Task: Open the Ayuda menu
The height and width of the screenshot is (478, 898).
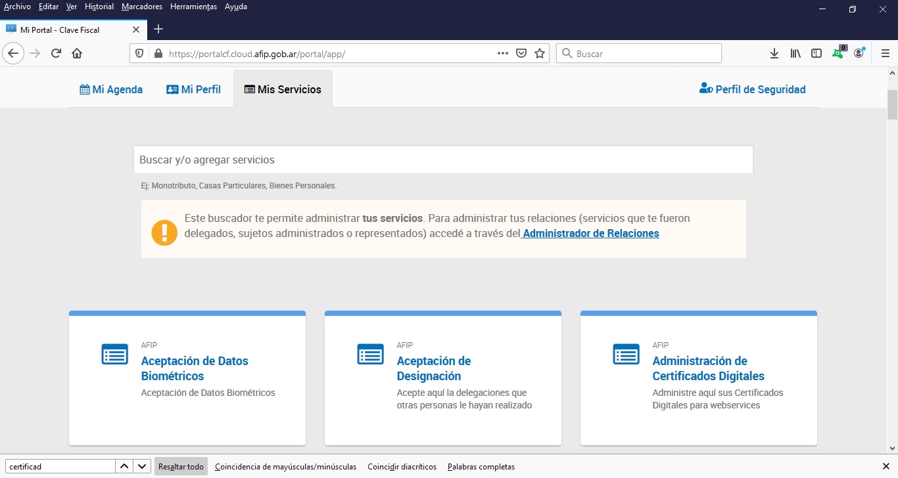Action: (236, 7)
